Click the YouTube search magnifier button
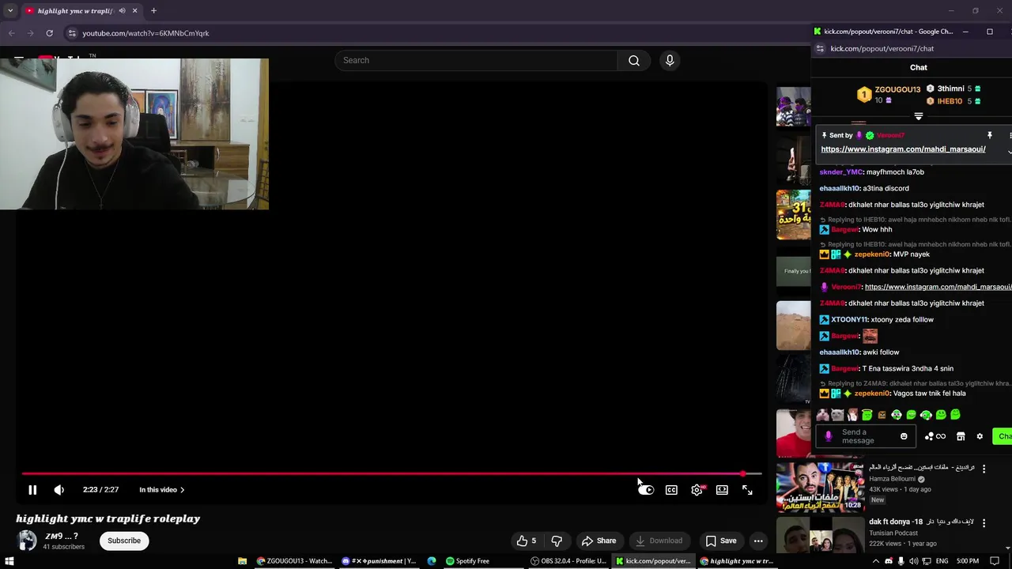 tap(634, 60)
